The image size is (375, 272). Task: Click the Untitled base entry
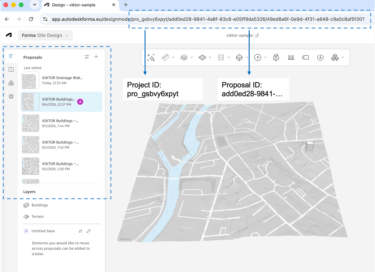point(43,231)
